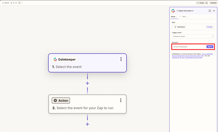Flip the toggle switch next to Search
This screenshot has width=218, height=132.
pyautogui.click(x=20, y=3)
